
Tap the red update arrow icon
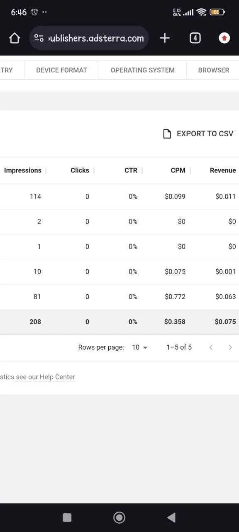pos(224,38)
